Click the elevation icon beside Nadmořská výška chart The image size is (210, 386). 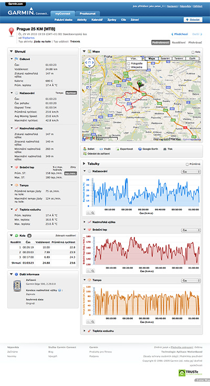pos(89,222)
